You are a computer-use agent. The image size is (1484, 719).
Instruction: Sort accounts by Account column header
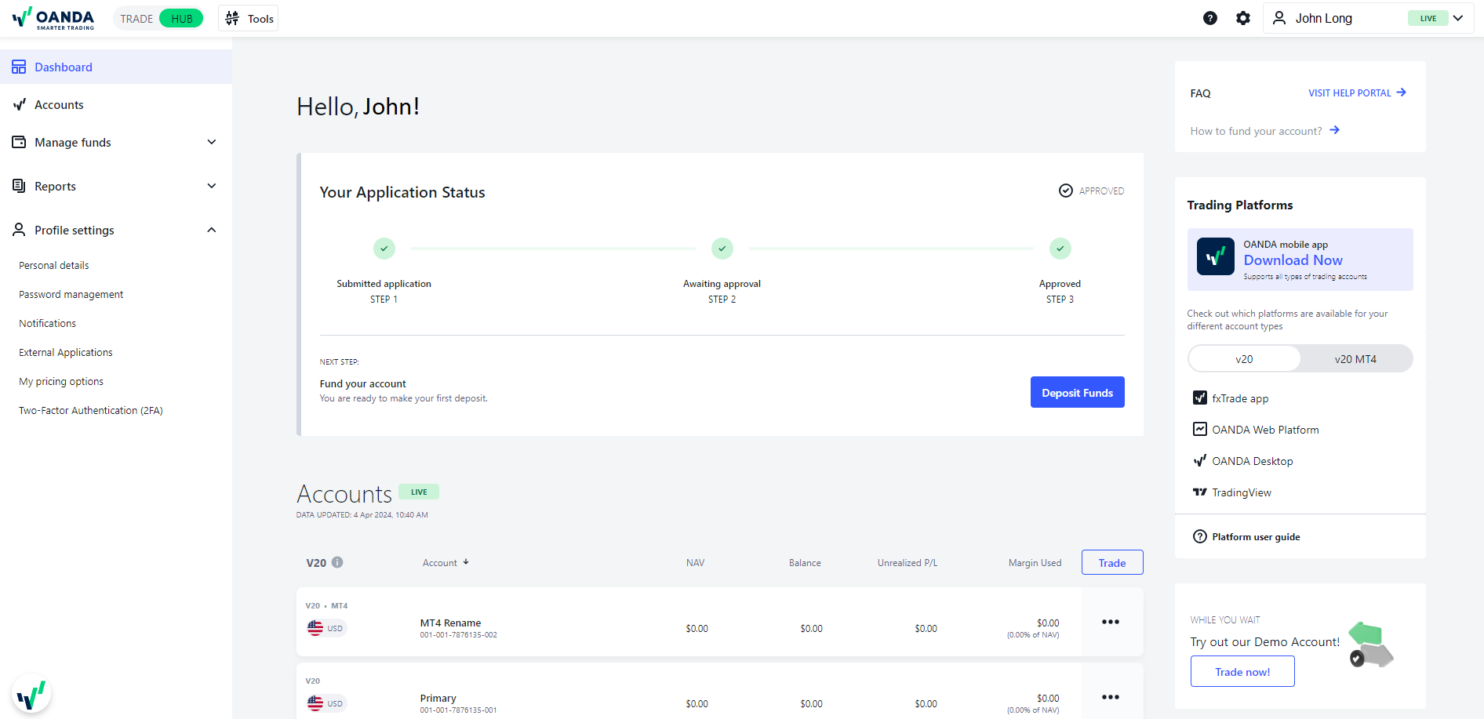click(x=445, y=563)
